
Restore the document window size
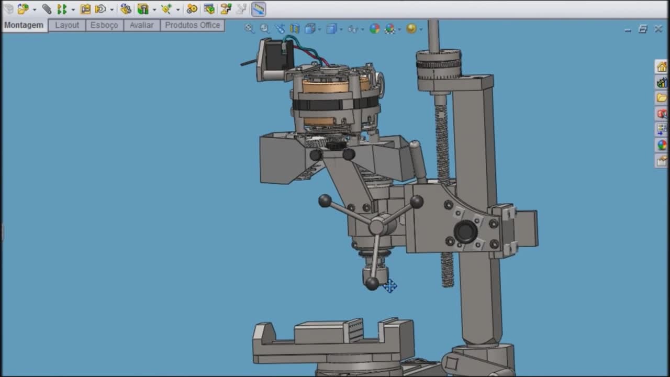(x=643, y=29)
